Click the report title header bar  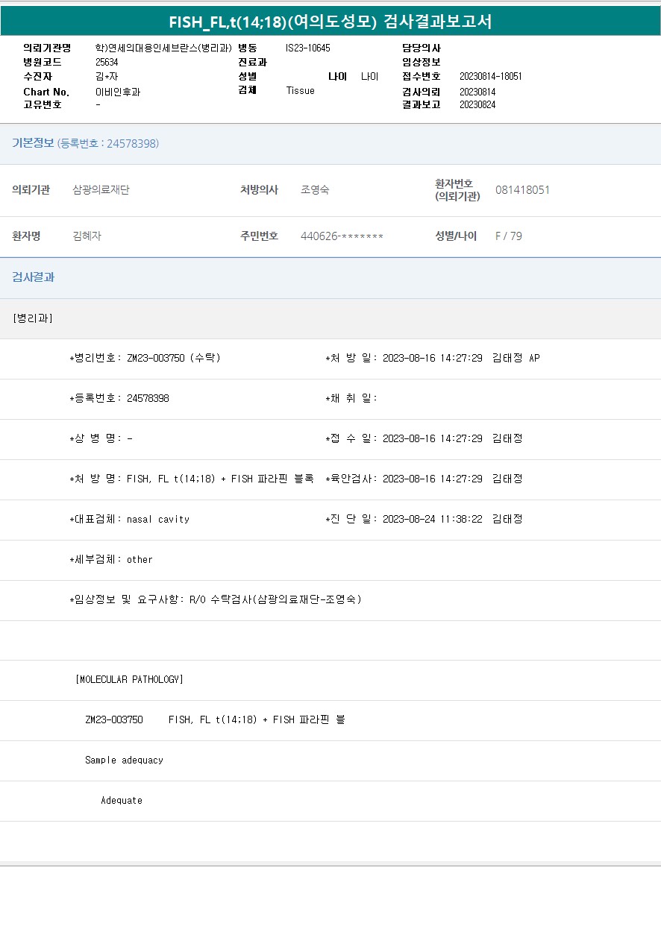tap(330, 22)
